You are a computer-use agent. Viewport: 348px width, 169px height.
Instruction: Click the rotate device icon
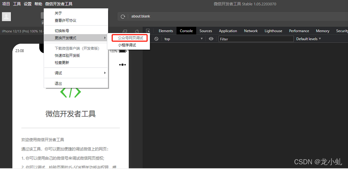(x=137, y=32)
